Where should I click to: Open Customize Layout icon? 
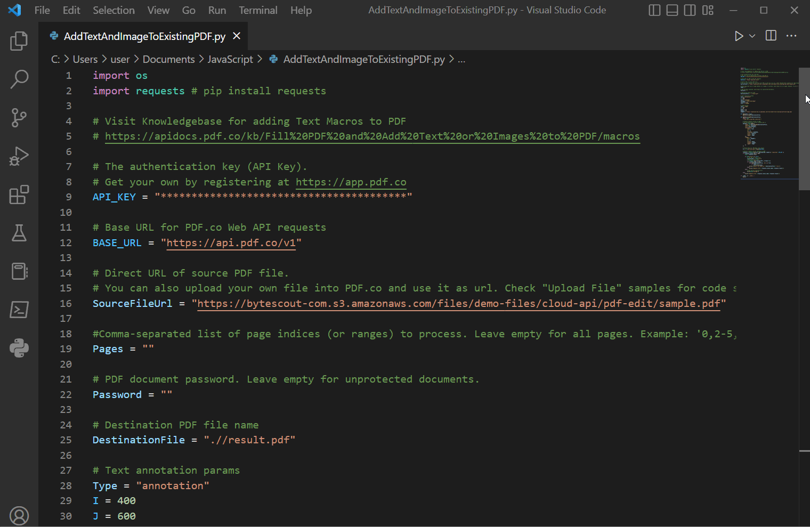tap(708, 10)
